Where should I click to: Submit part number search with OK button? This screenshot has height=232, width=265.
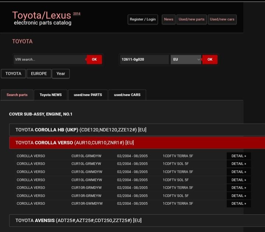pyautogui.click(x=210, y=60)
